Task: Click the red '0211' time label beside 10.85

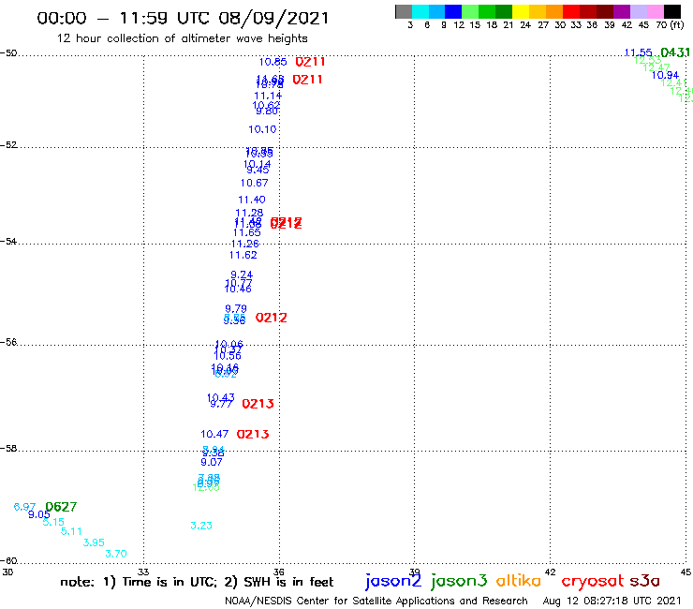Action: coord(310,62)
